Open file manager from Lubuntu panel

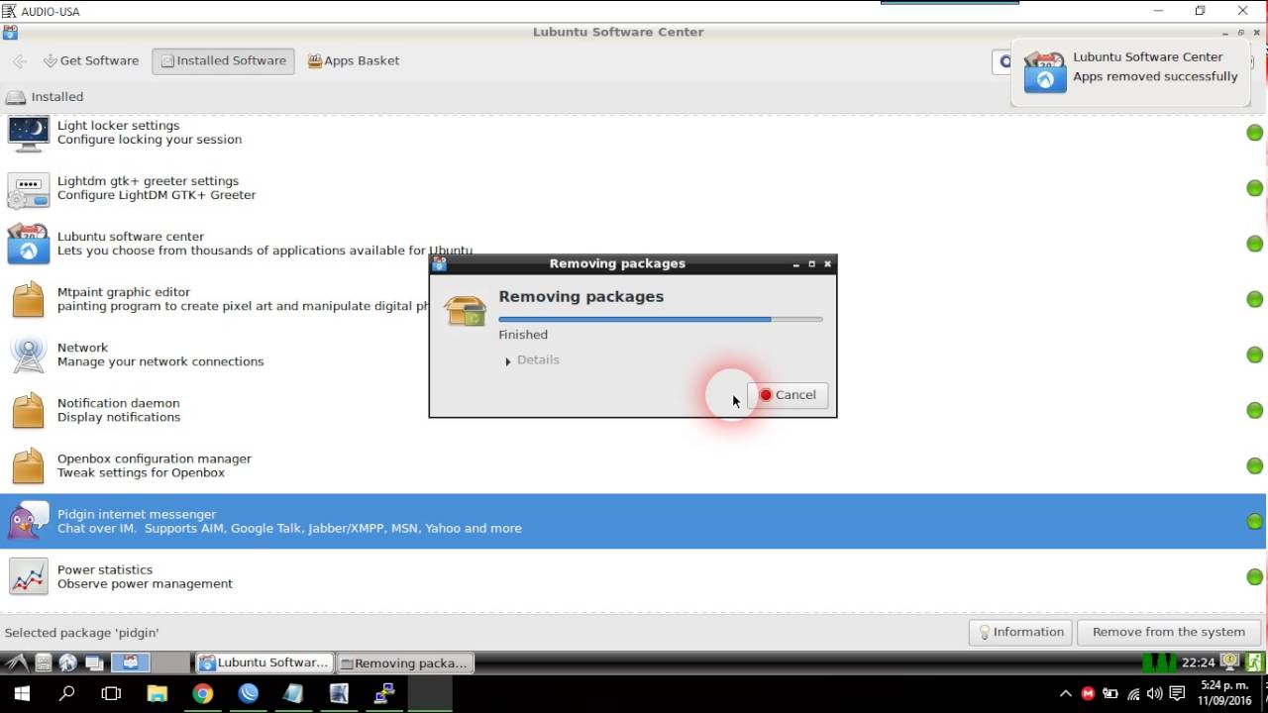click(44, 662)
